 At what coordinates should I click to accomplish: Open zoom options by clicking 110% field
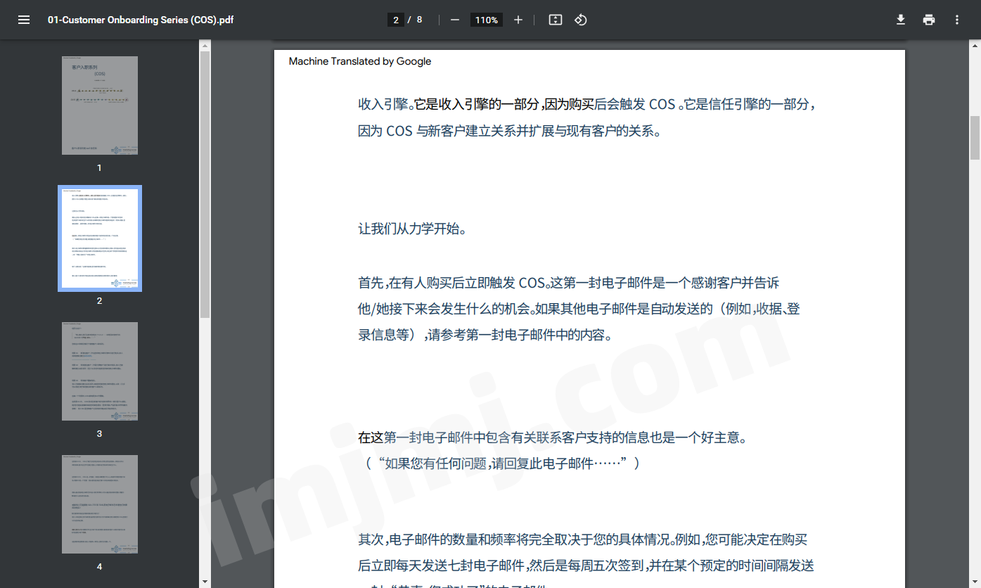click(x=486, y=20)
